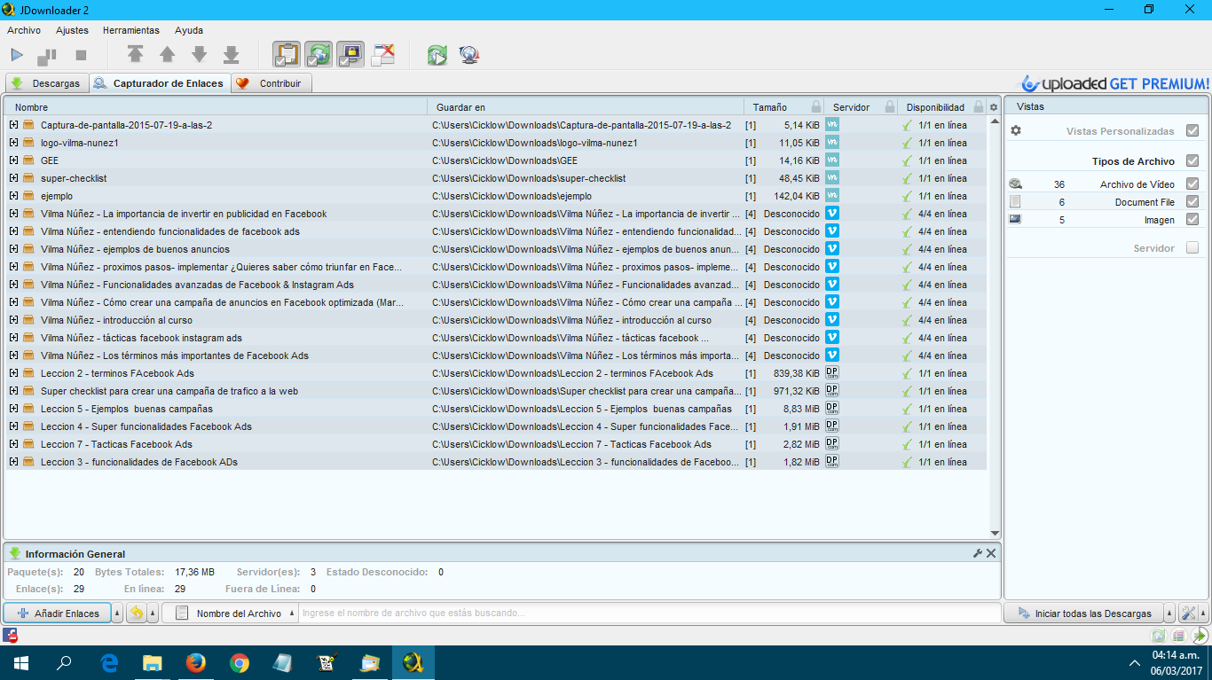Click the clean-up tools icon bottom right
The height and width of the screenshot is (680, 1212).
[x=1189, y=613]
